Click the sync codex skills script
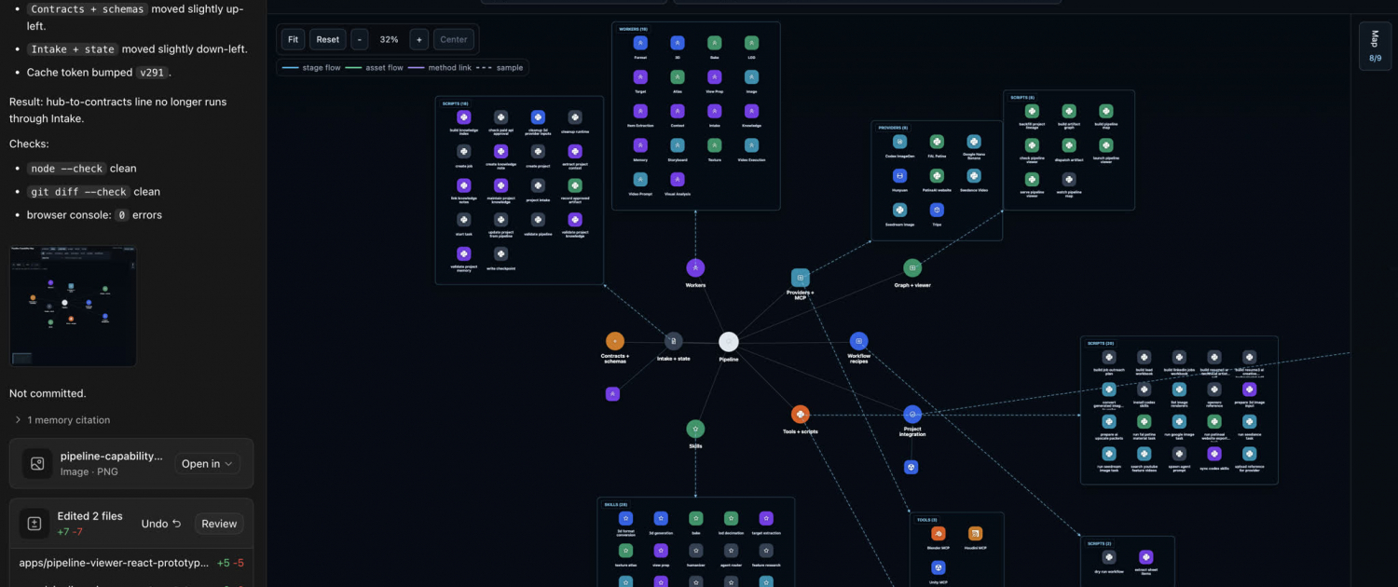Viewport: 1398px width, 587px height. (x=1213, y=454)
